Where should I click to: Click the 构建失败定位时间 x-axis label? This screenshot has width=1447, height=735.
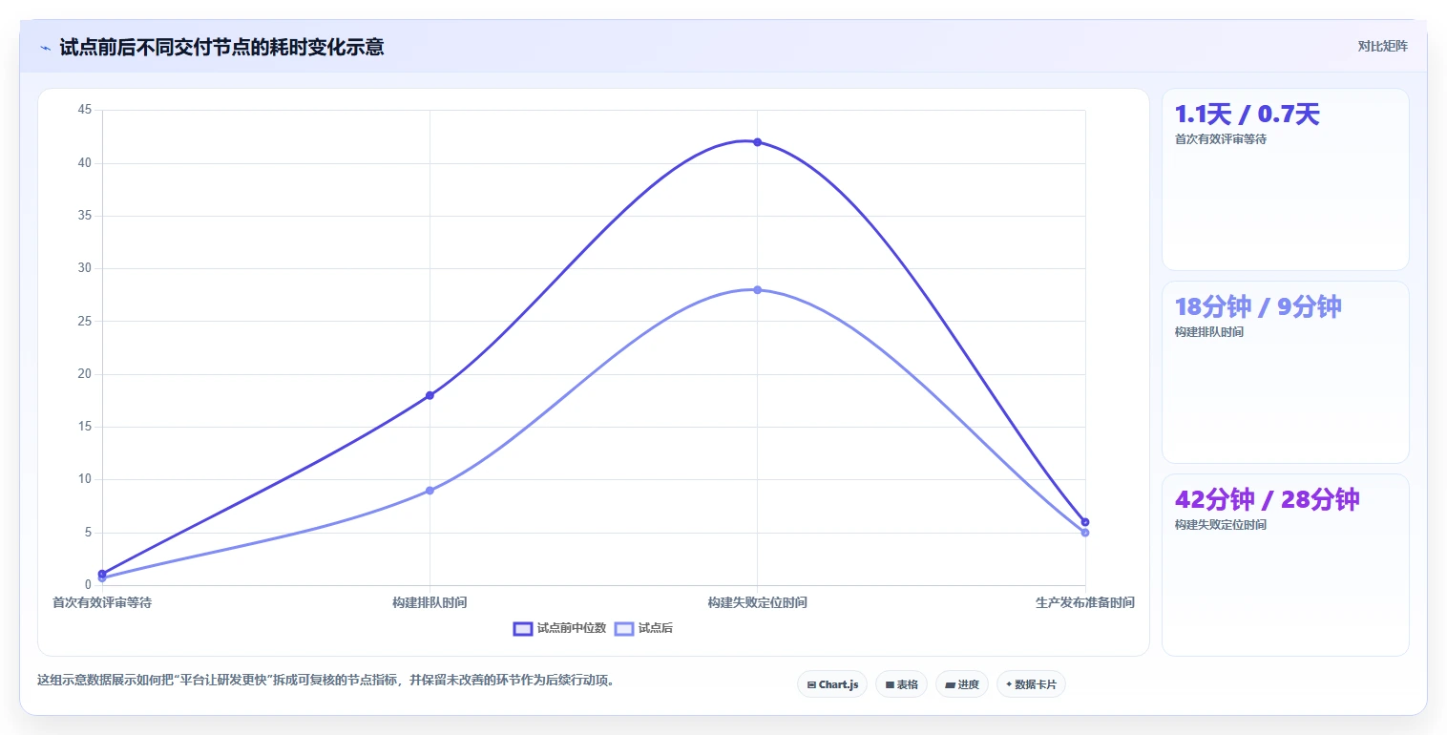pos(758,603)
